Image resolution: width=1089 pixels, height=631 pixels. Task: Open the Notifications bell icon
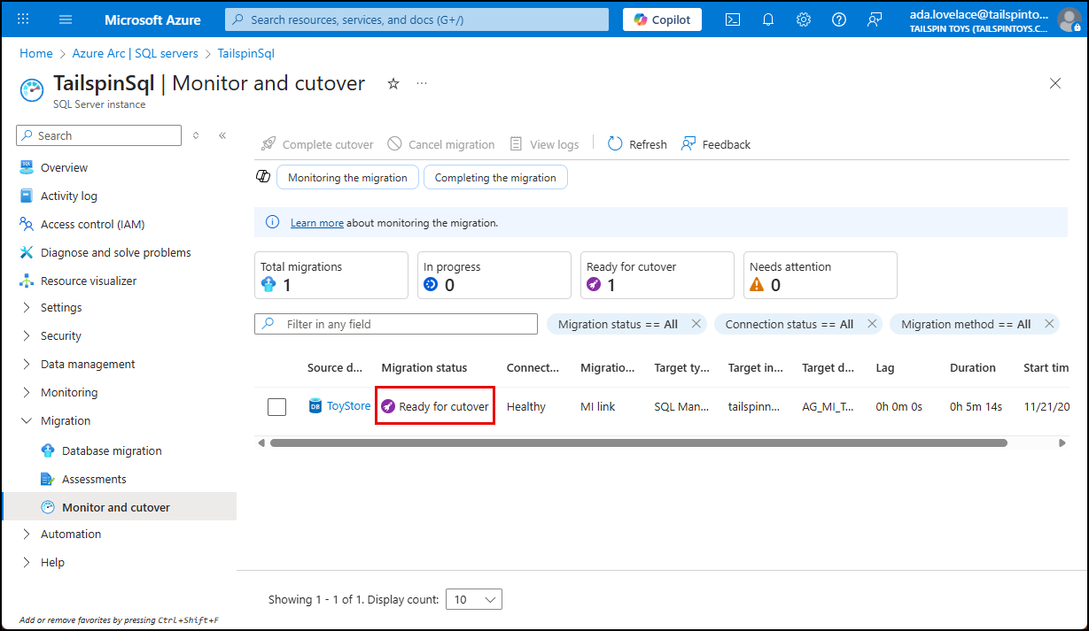coord(767,19)
